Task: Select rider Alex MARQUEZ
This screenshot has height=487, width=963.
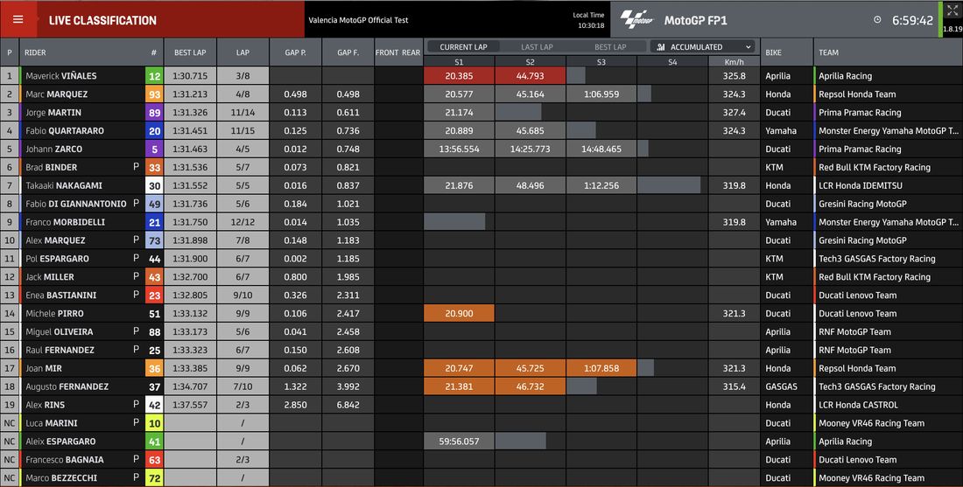Action: (x=55, y=240)
